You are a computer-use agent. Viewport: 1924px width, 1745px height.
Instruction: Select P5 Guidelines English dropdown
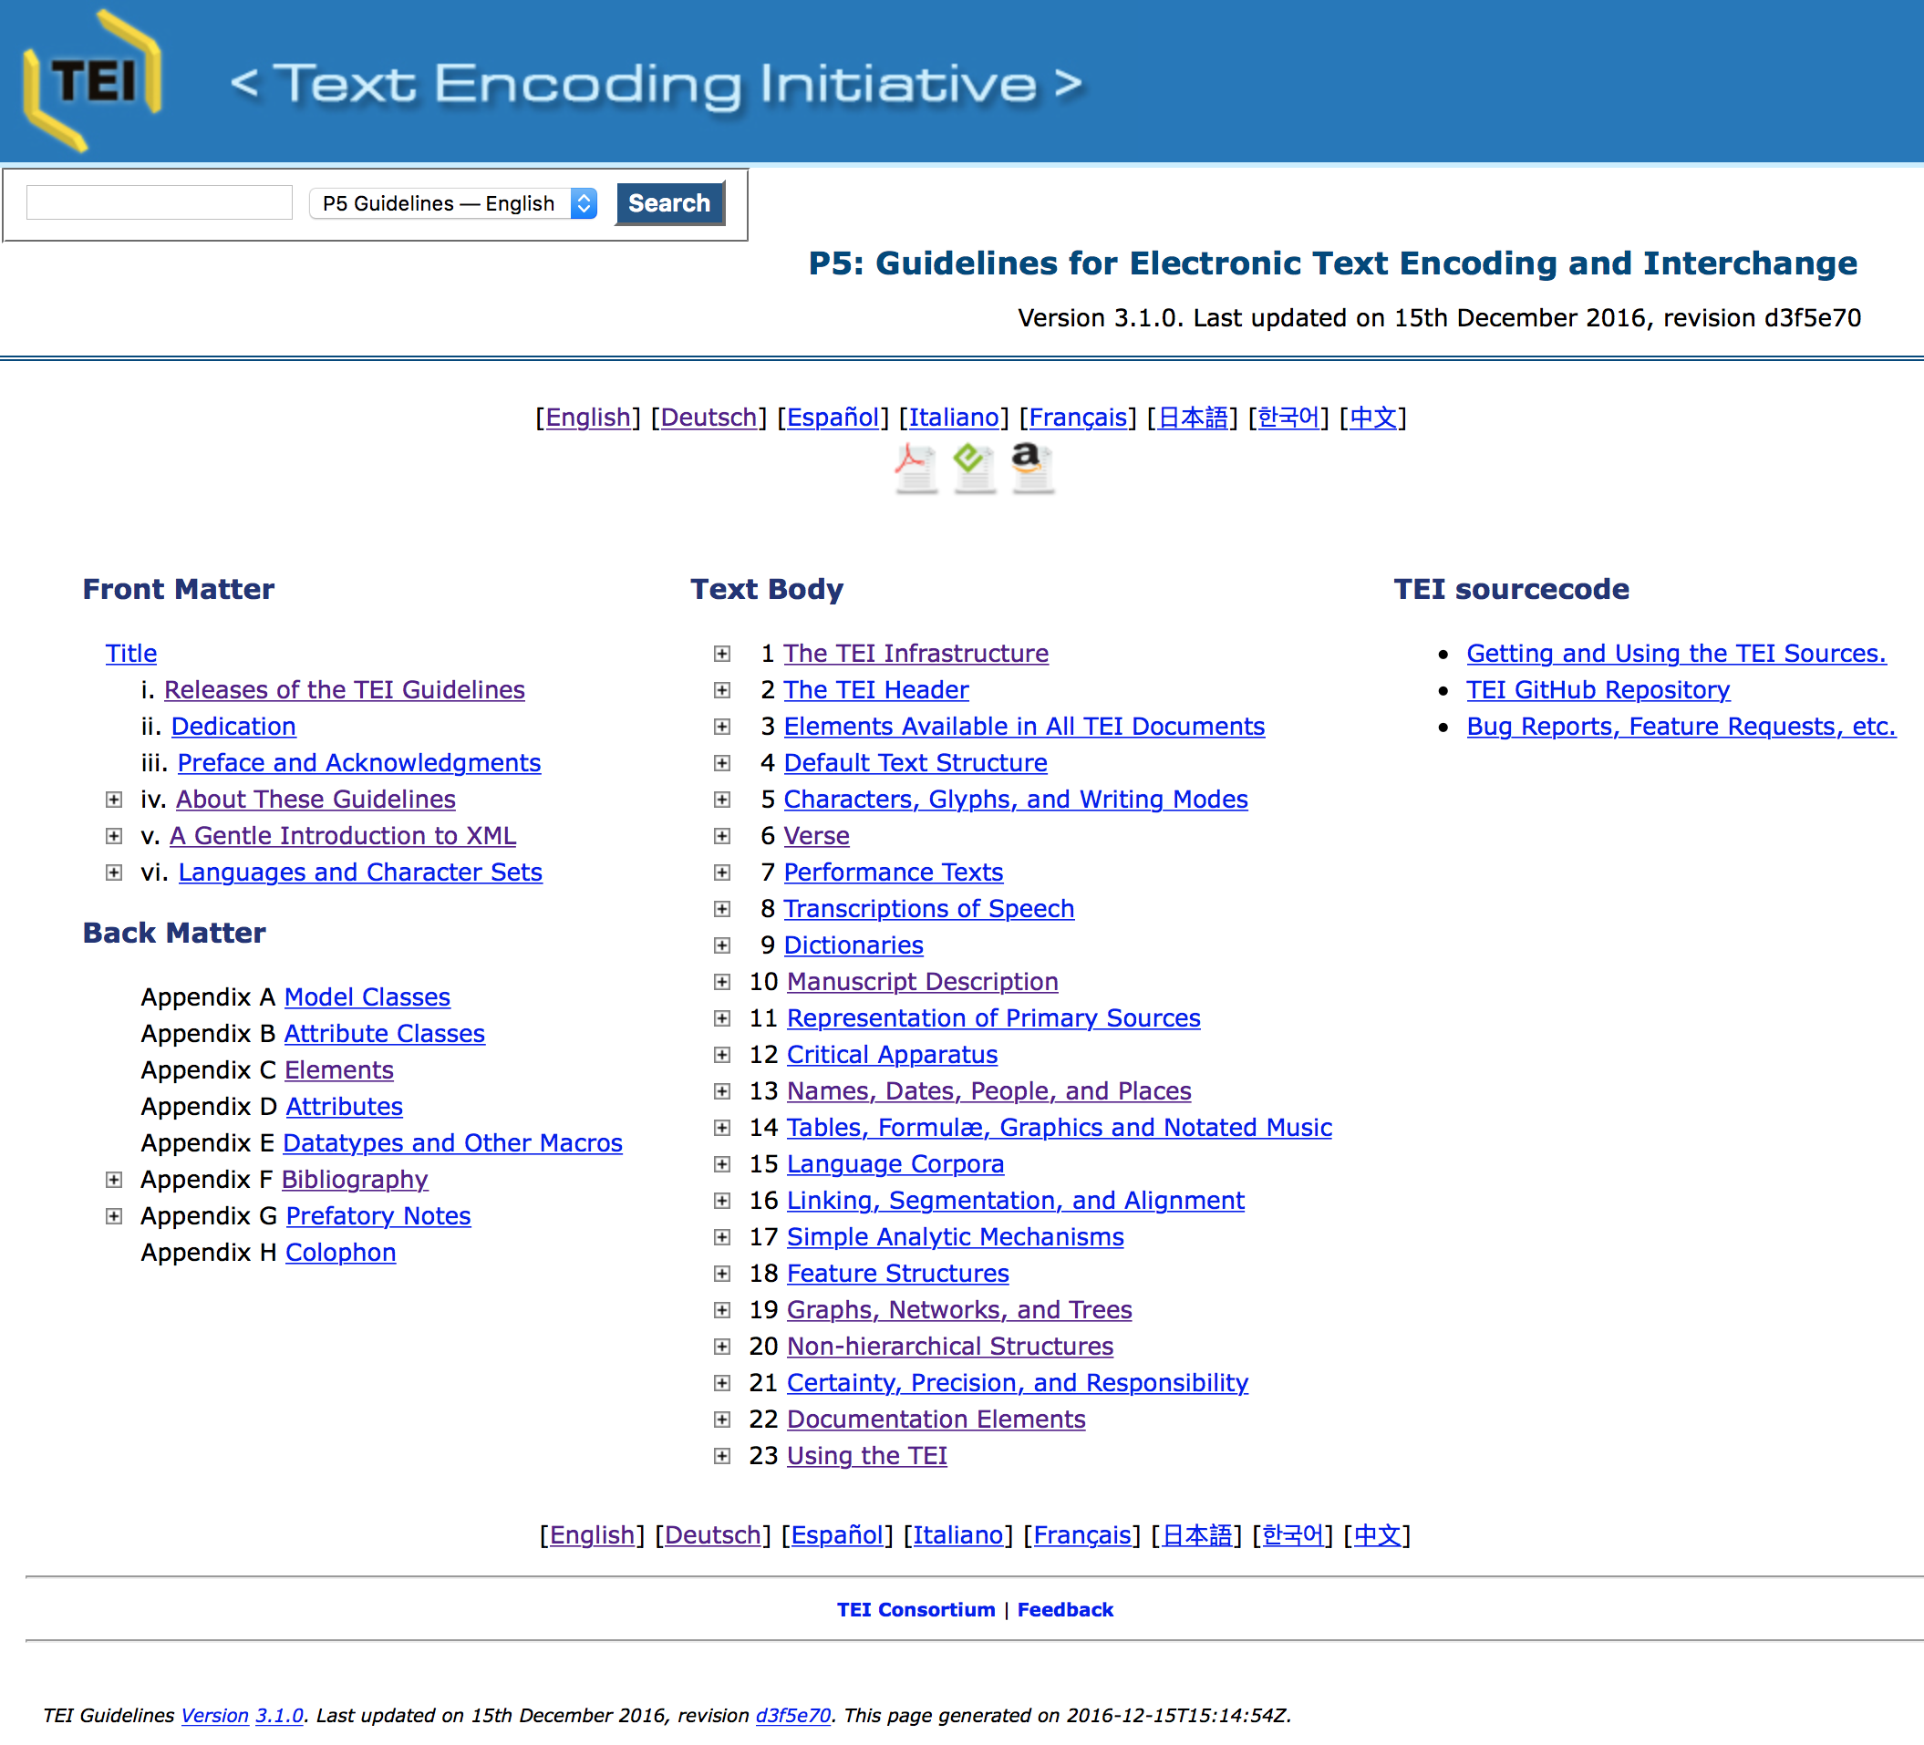click(x=452, y=201)
